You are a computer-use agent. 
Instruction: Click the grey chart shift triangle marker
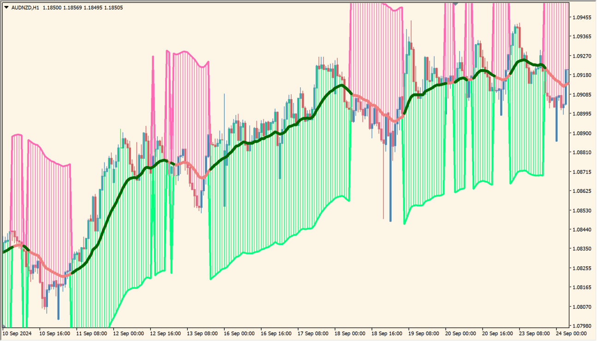456,3
